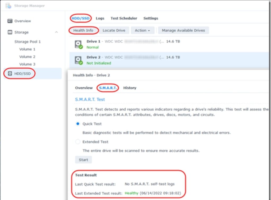This screenshot has width=271, height=200.
Task: Collapse the Storage section chevron
Action: pyautogui.click(x=56, y=32)
